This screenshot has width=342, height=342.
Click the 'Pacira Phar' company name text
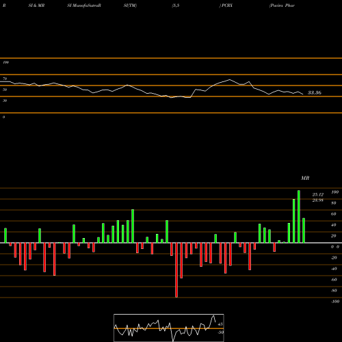point(282,5)
